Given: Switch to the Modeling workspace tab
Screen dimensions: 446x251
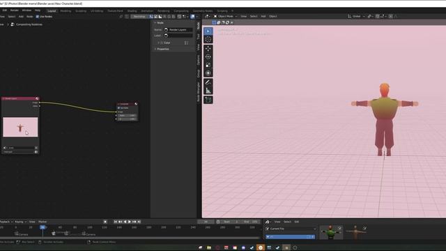Looking at the screenshot, I should coord(66,11).
